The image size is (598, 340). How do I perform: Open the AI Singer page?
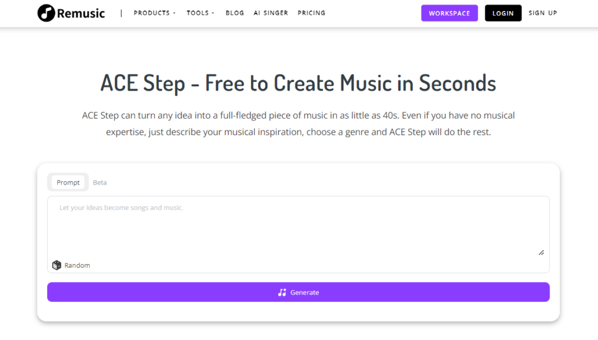(270, 12)
